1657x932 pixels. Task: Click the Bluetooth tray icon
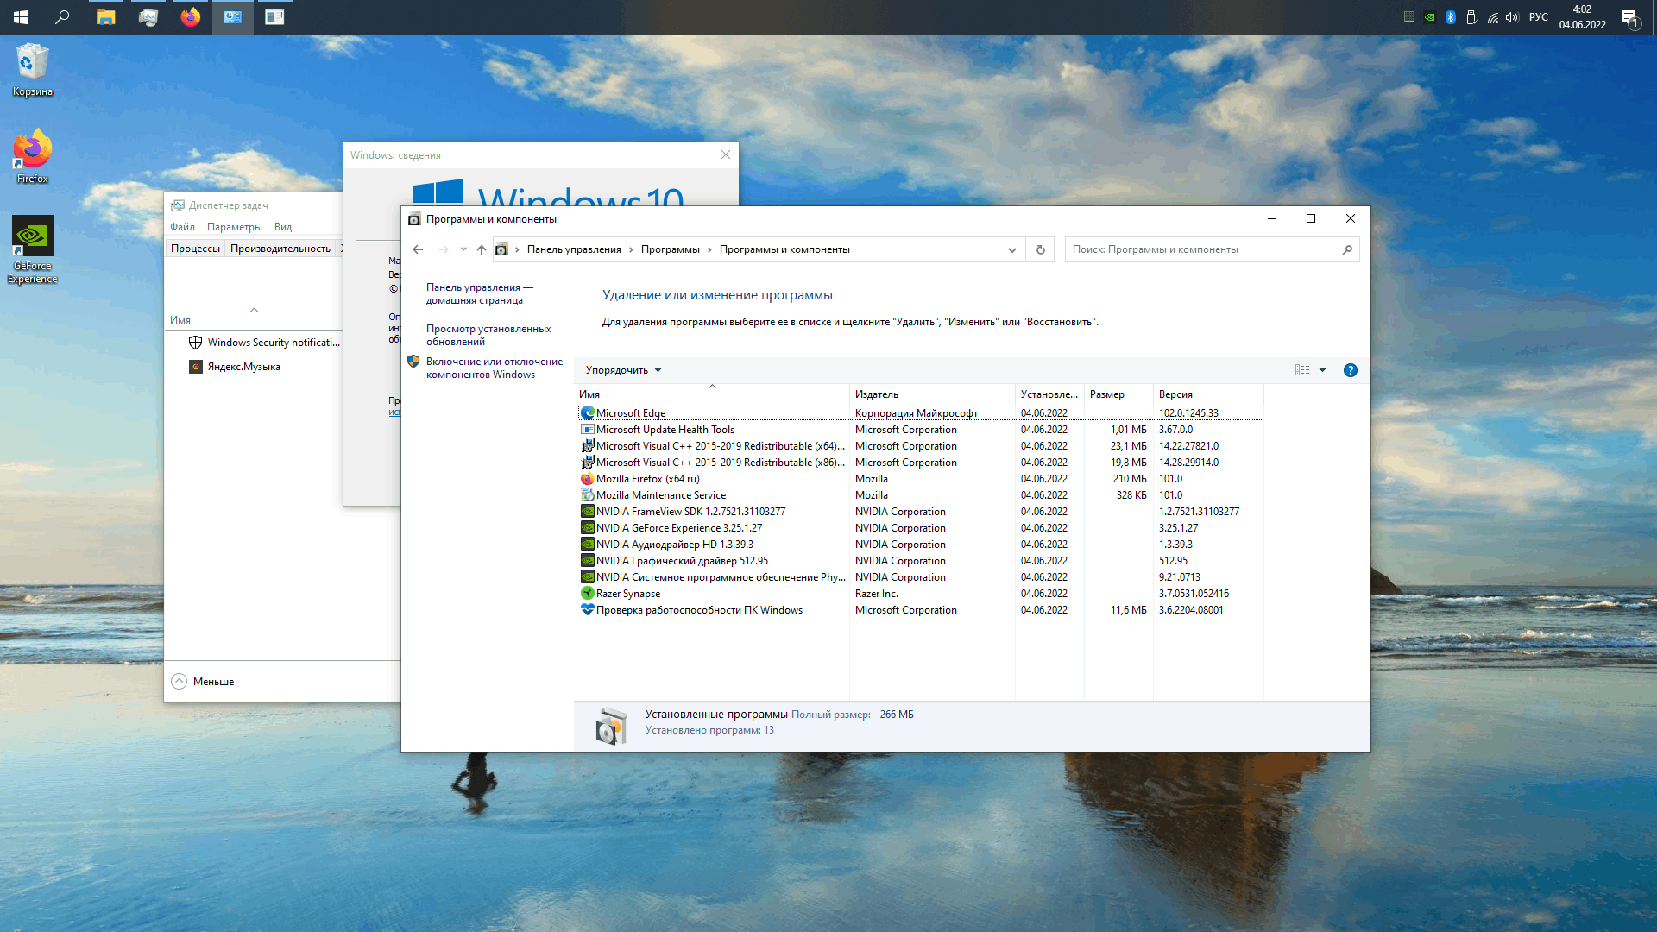[1451, 17]
